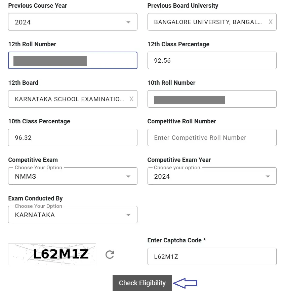Click the dropdown arrow beside Competitive Exam Year

268,176
